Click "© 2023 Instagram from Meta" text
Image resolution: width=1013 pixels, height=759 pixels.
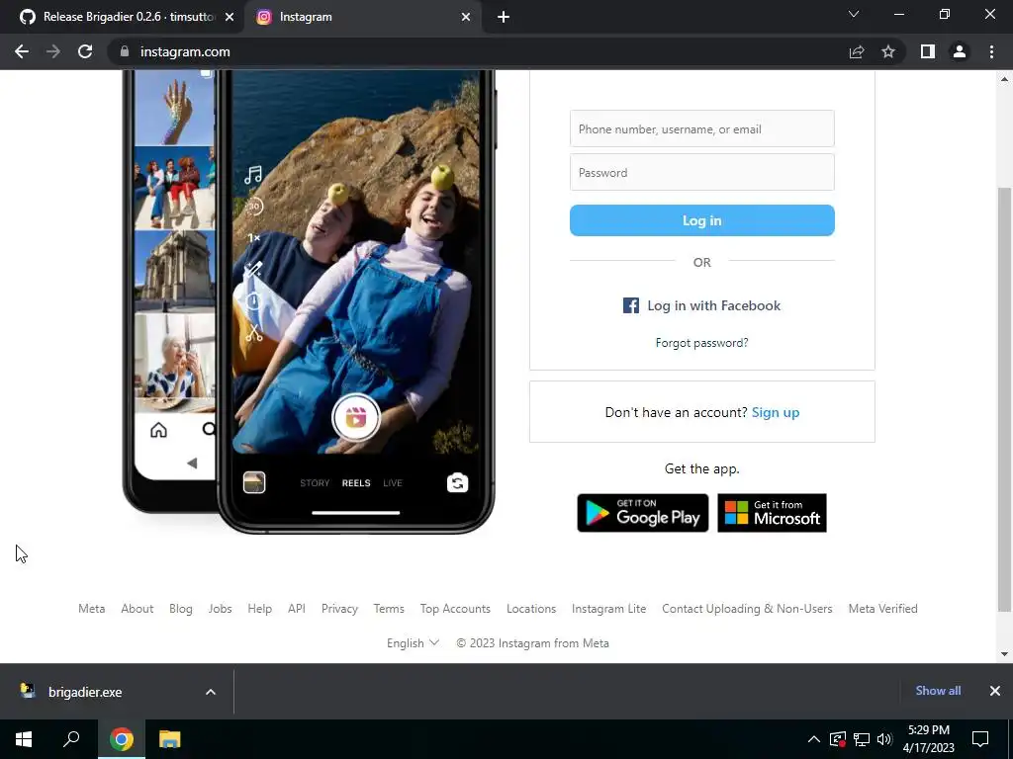coord(533,643)
